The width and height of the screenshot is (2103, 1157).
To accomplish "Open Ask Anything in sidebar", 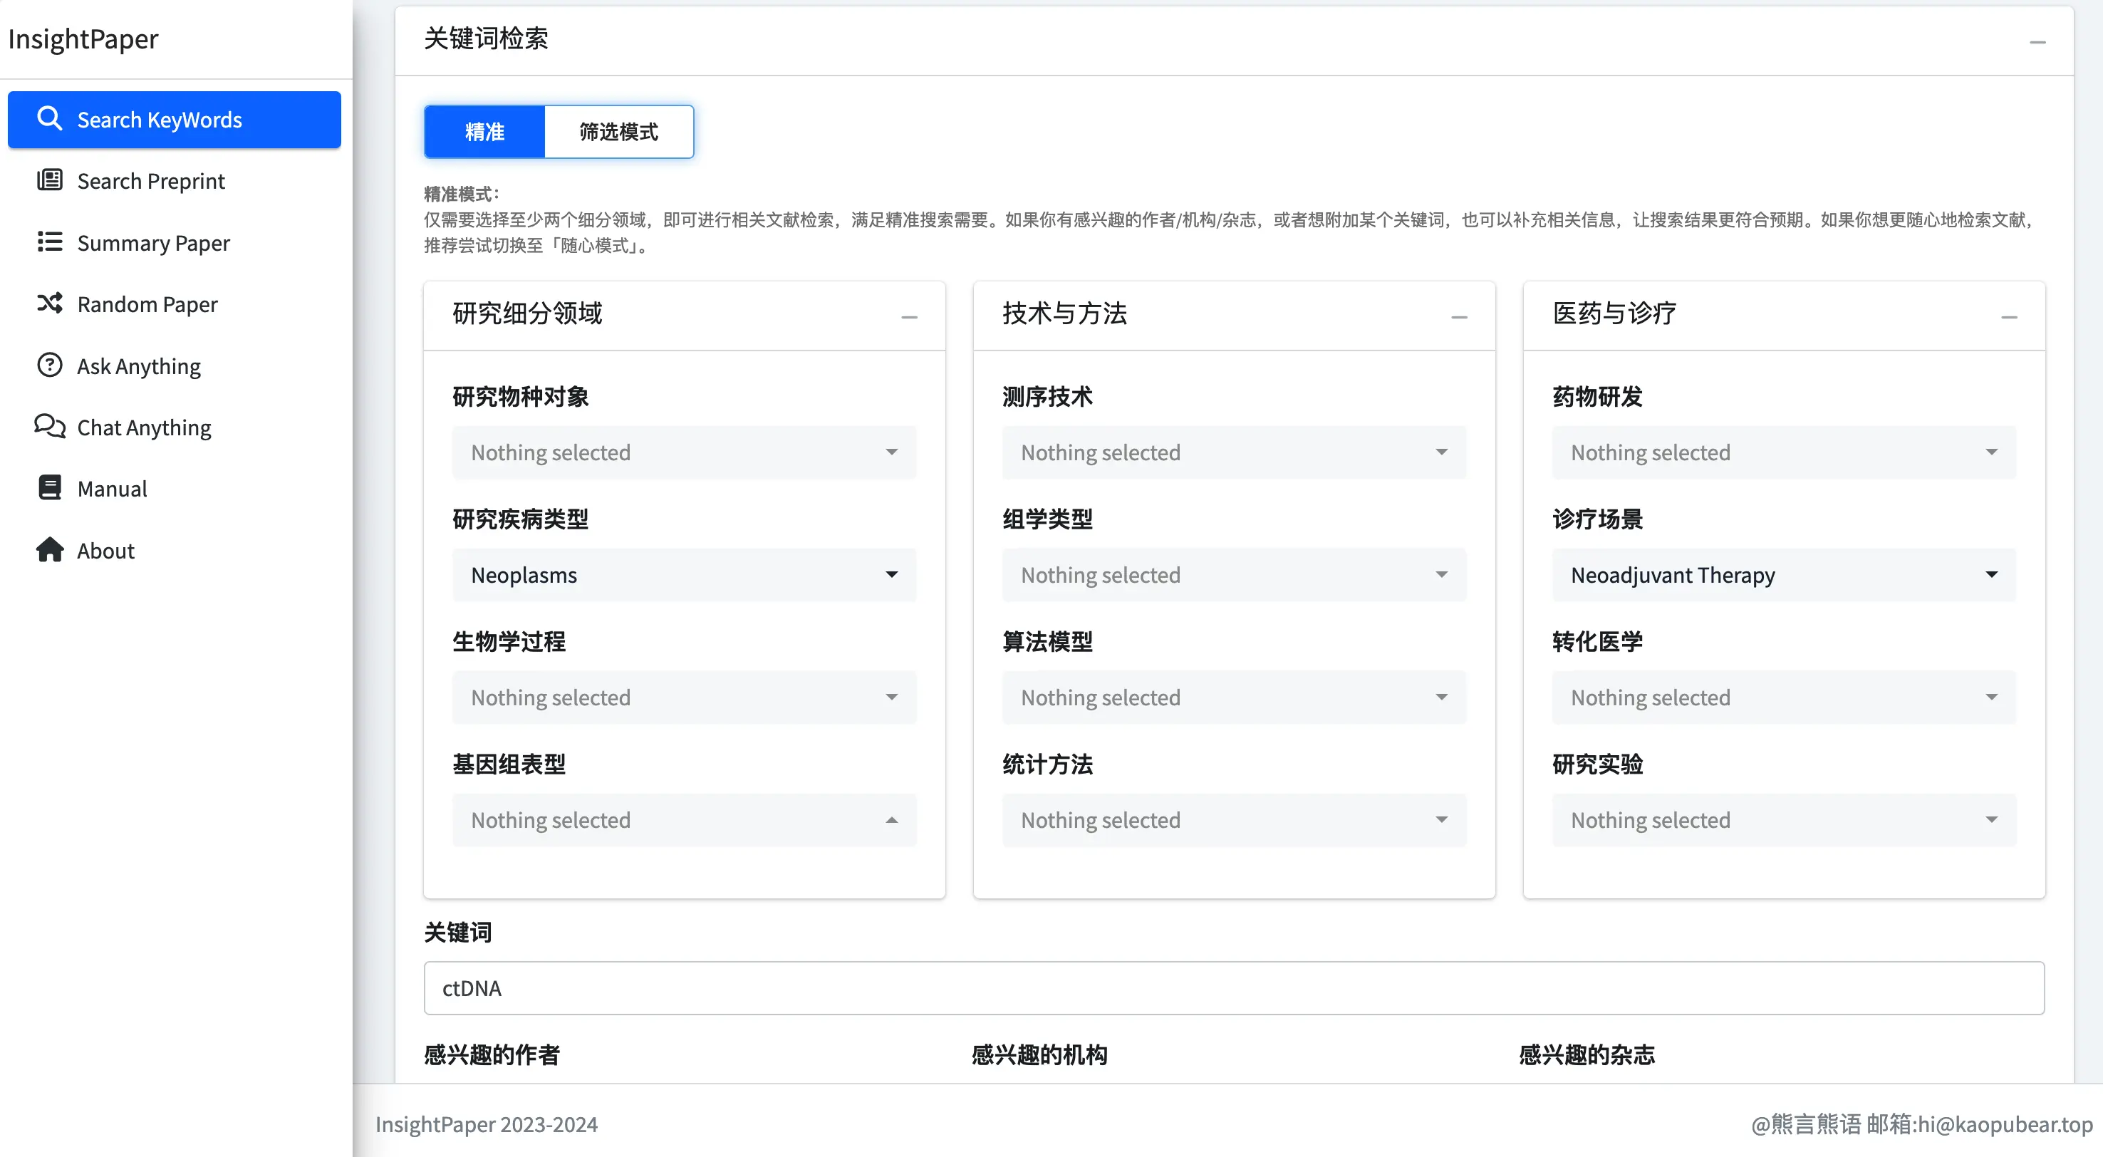I will (x=175, y=365).
